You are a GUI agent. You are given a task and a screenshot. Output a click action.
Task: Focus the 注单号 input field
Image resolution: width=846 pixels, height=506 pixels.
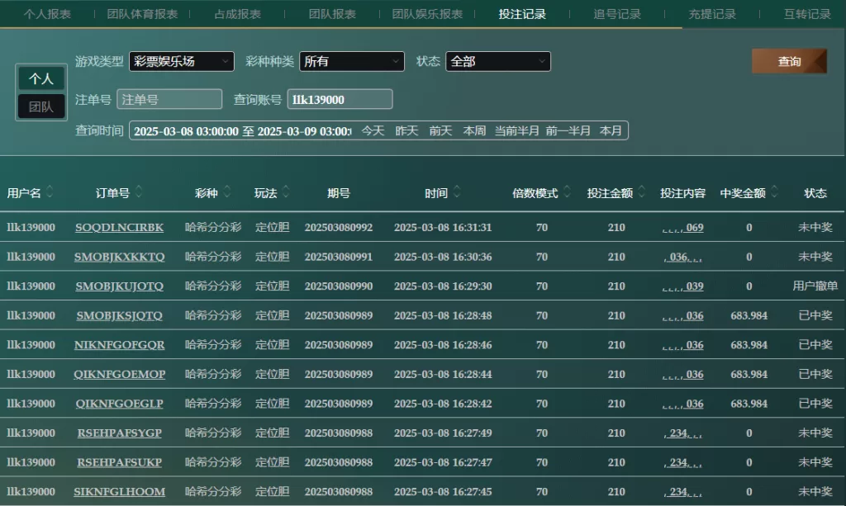click(169, 100)
